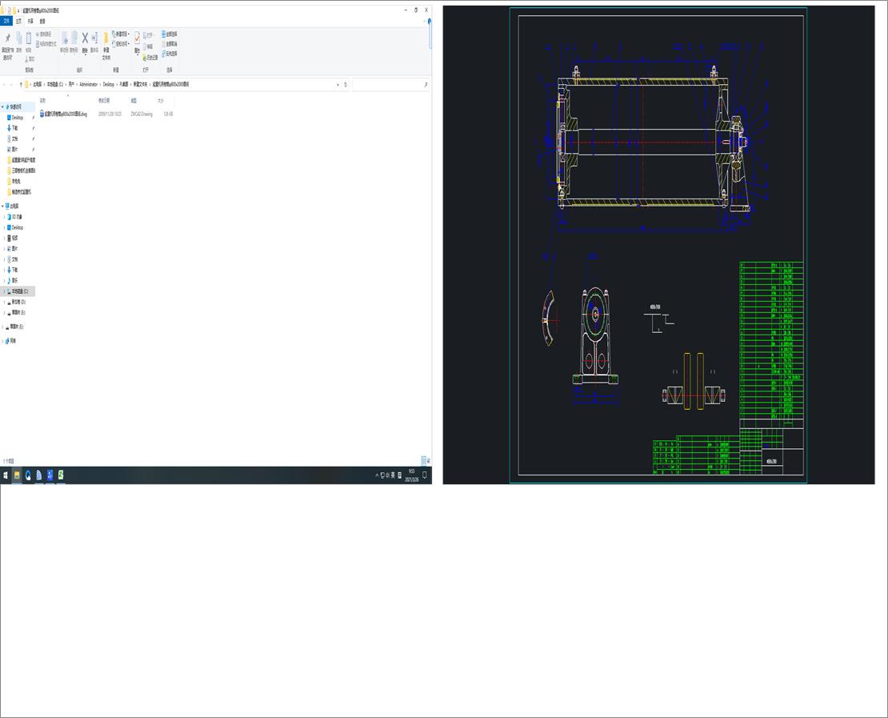
Task: Open the address bar dropdown
Action: point(338,84)
